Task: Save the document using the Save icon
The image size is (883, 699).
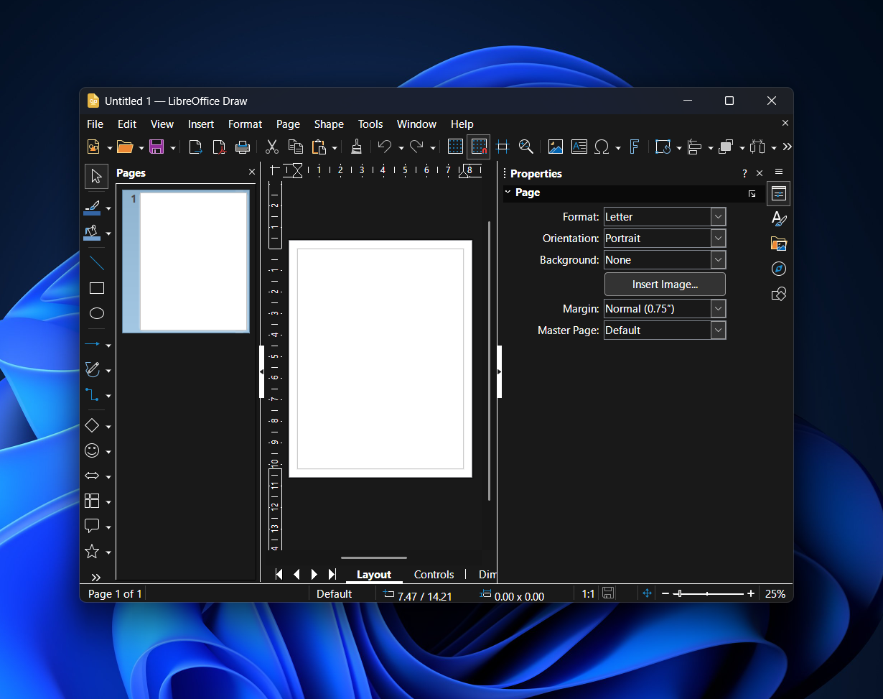Action: (156, 147)
